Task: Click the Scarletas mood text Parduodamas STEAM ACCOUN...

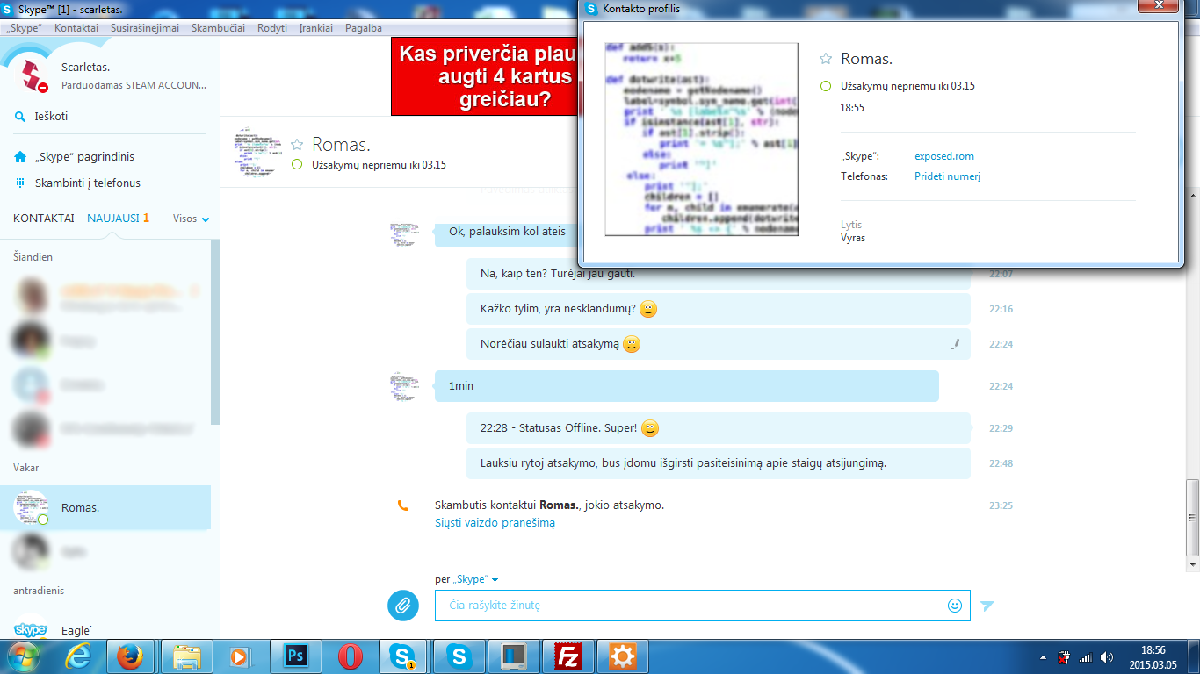Action: [x=134, y=85]
